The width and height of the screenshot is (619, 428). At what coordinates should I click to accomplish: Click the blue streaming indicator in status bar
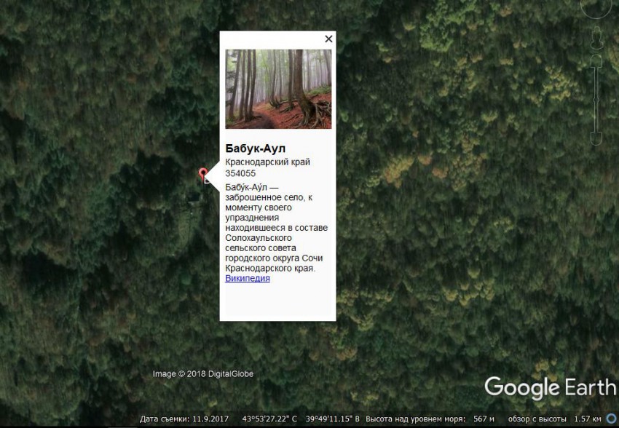tap(612, 418)
